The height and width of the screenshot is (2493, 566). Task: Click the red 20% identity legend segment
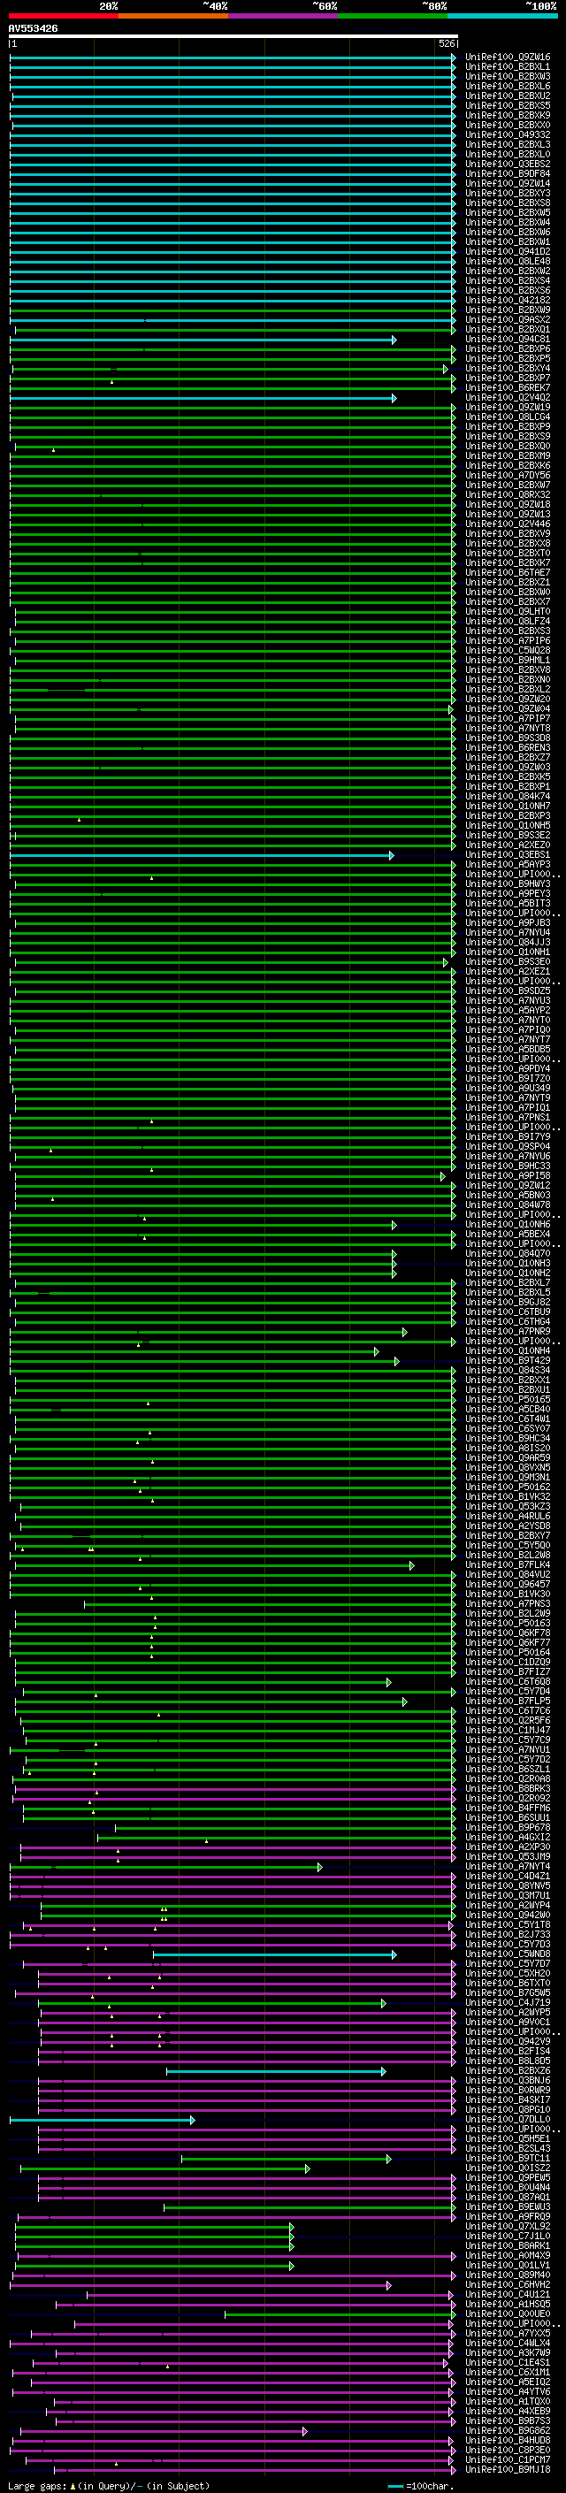point(63,16)
